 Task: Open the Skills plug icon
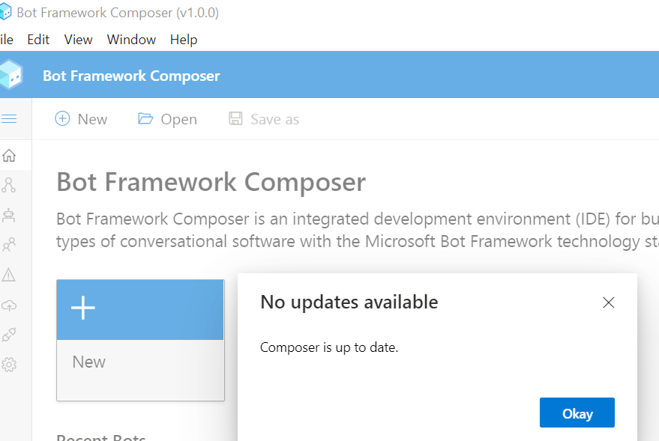[x=9, y=335]
